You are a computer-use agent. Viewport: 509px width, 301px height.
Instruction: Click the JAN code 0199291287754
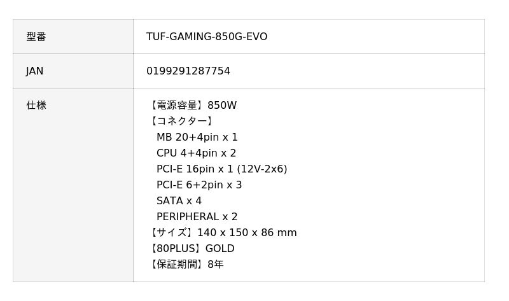tap(188, 71)
